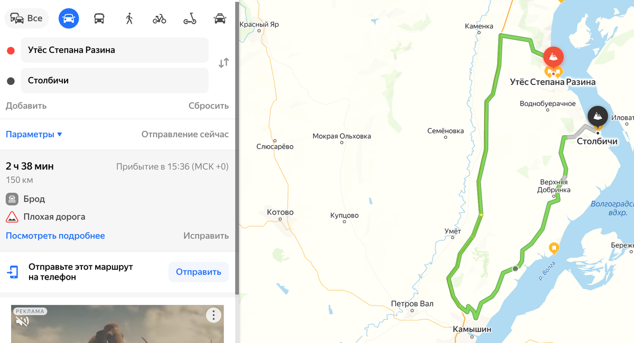This screenshot has width=634, height=343.
Task: Click the Отправить button
Action: [199, 272]
